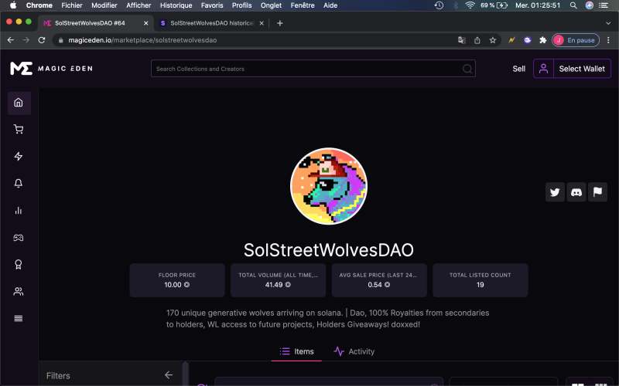Open the Chrome extensions puzzle icon
Viewport: 619px width, 386px height.
(x=543, y=40)
